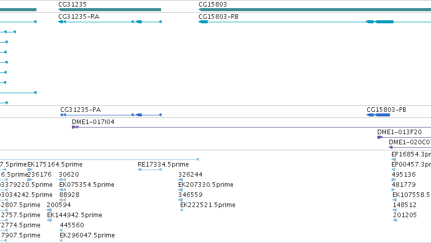431x243 pixels.
Task: Select the 326244 EST marker
Action: pyautogui.click(x=181, y=180)
